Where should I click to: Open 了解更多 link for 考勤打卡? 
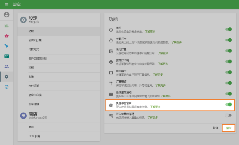pyautogui.click(x=176, y=42)
